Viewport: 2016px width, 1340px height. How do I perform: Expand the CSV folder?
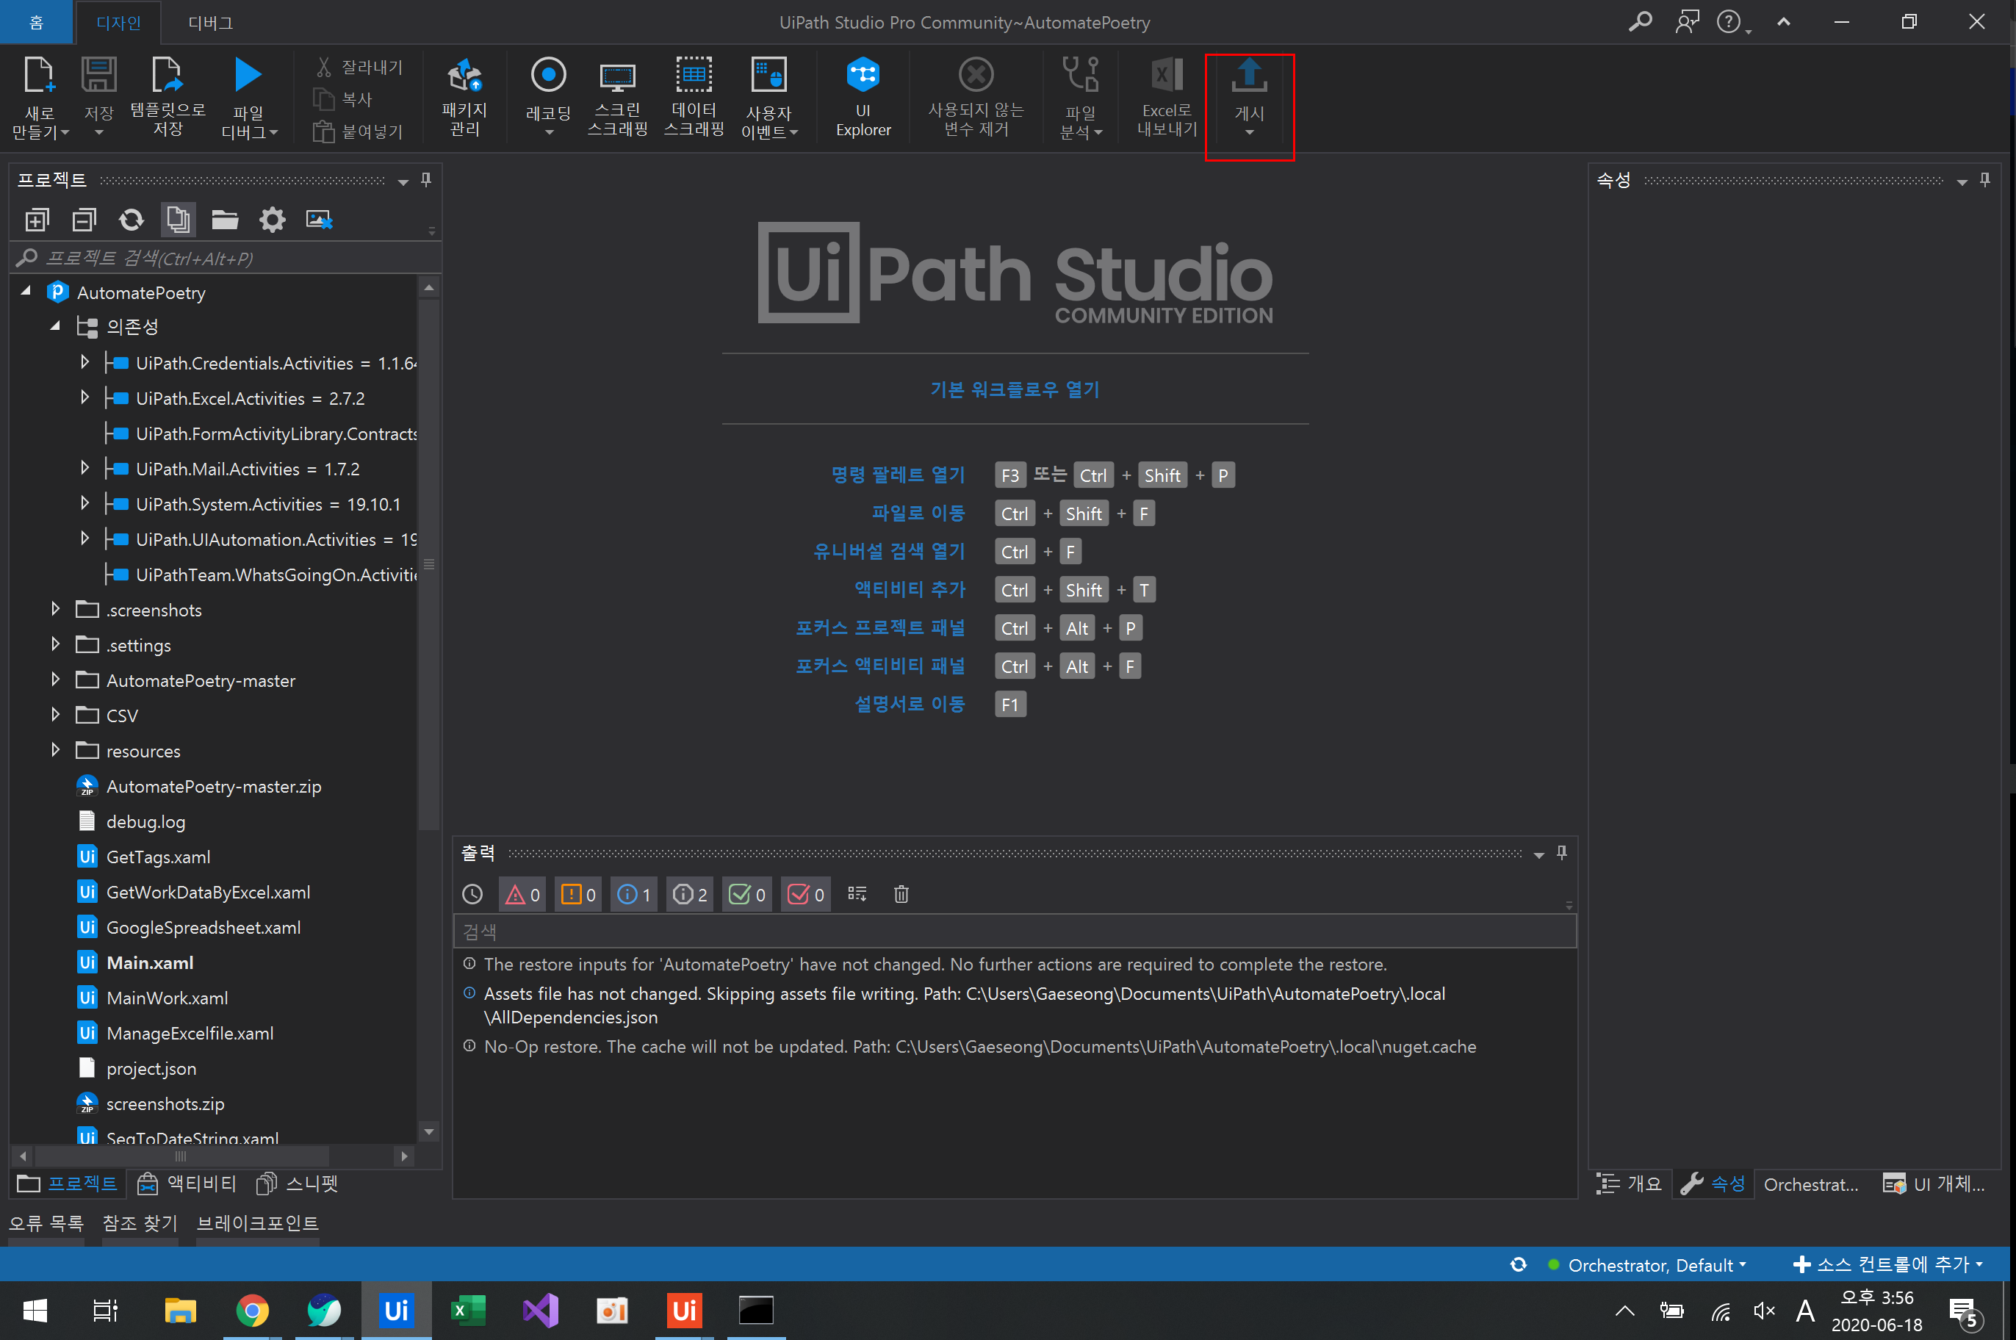pyautogui.click(x=56, y=714)
